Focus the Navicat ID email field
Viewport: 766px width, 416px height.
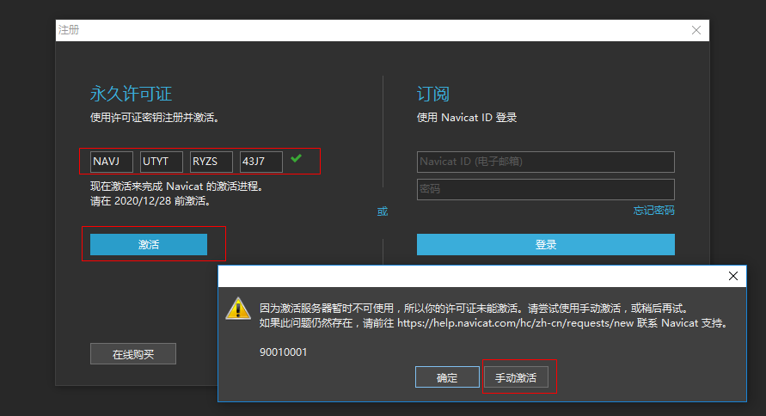point(546,162)
